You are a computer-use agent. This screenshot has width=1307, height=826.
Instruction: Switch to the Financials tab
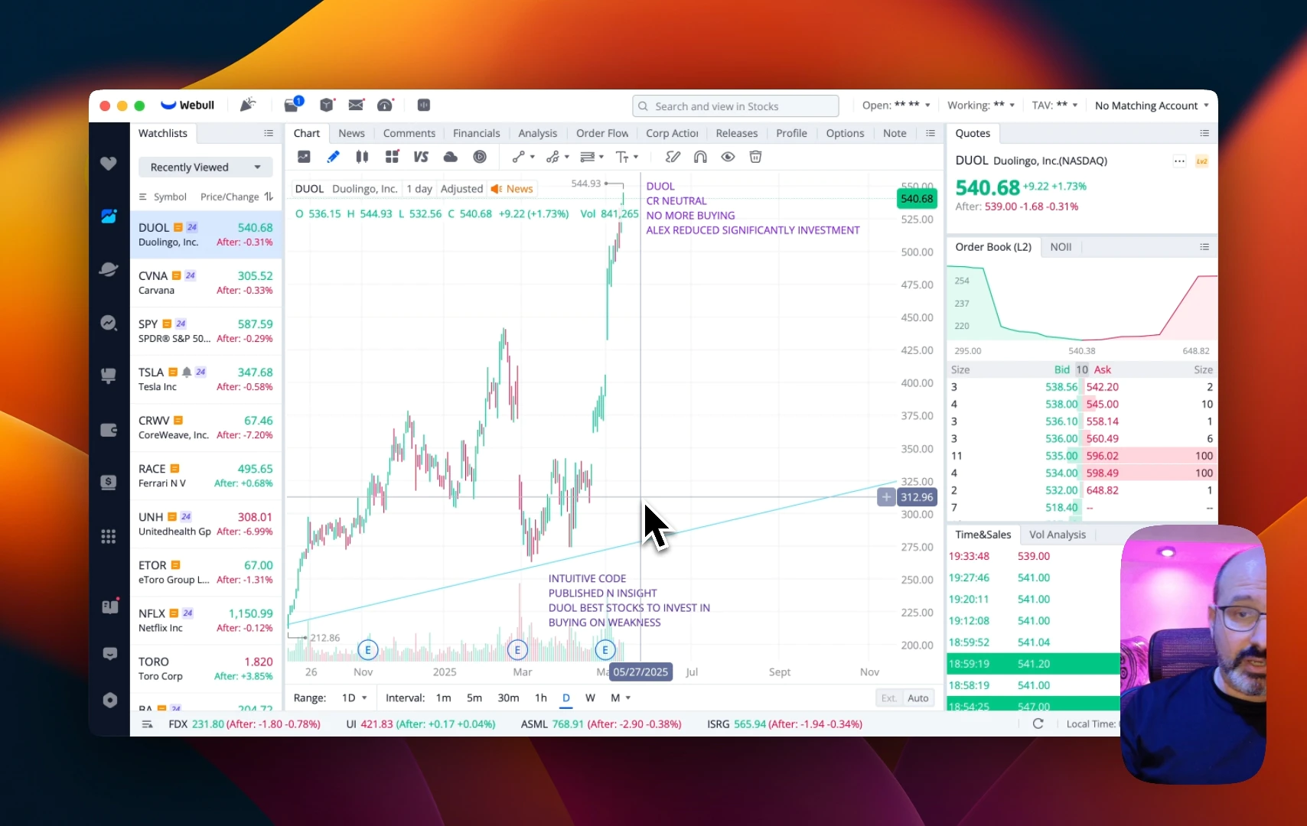click(476, 133)
